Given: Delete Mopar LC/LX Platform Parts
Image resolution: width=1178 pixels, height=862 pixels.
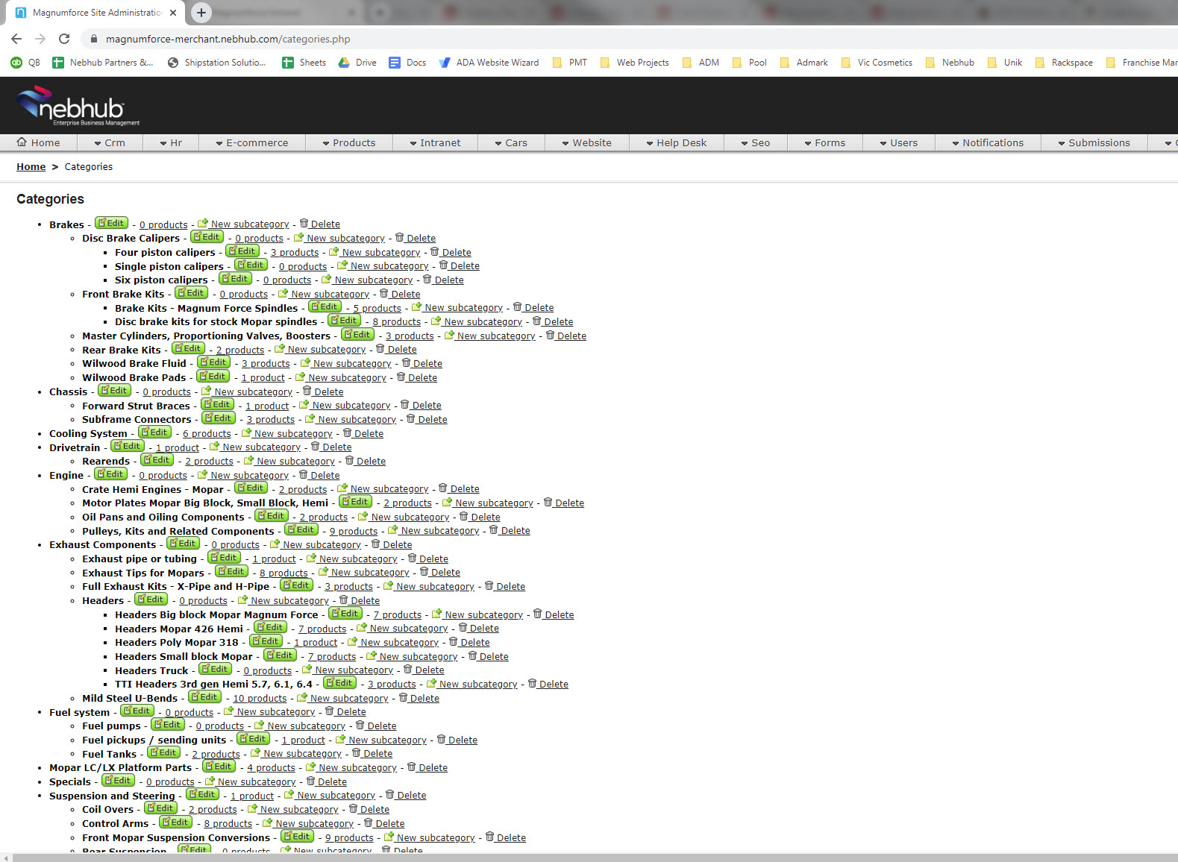Looking at the screenshot, I should pyautogui.click(x=427, y=768).
